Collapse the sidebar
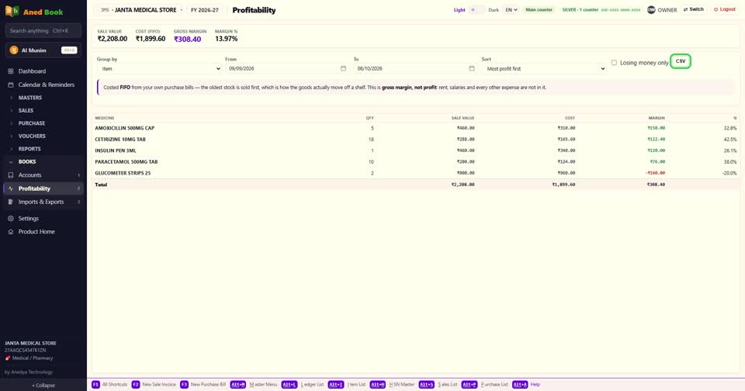The image size is (745, 391). [43, 386]
